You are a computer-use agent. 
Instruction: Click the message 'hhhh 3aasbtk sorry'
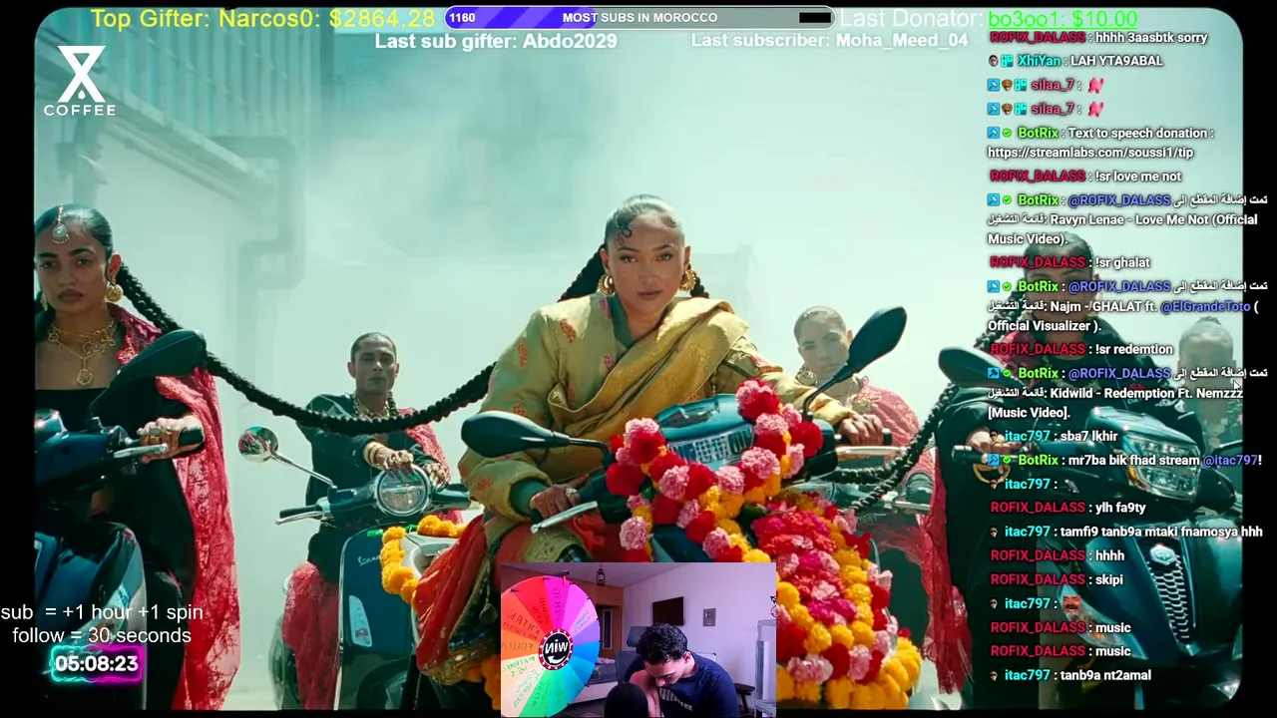1151,37
